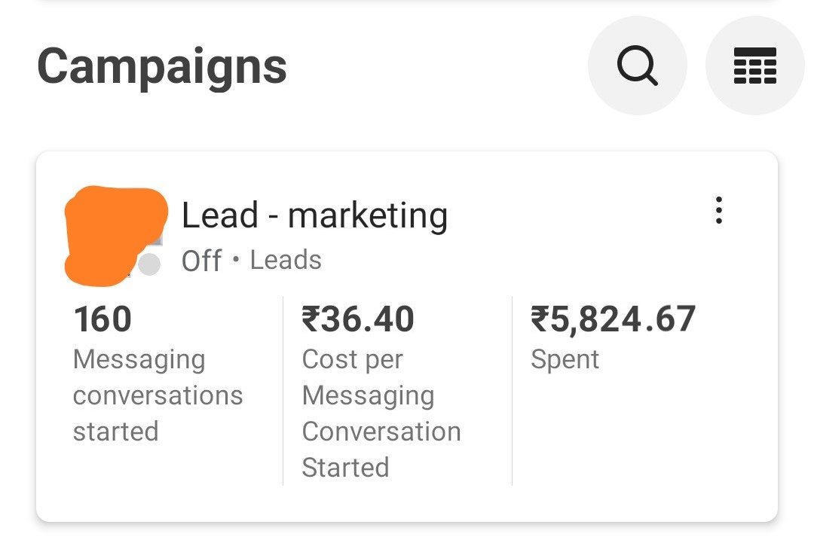Open the three-dot menu for Lead - marketing

coord(719,211)
